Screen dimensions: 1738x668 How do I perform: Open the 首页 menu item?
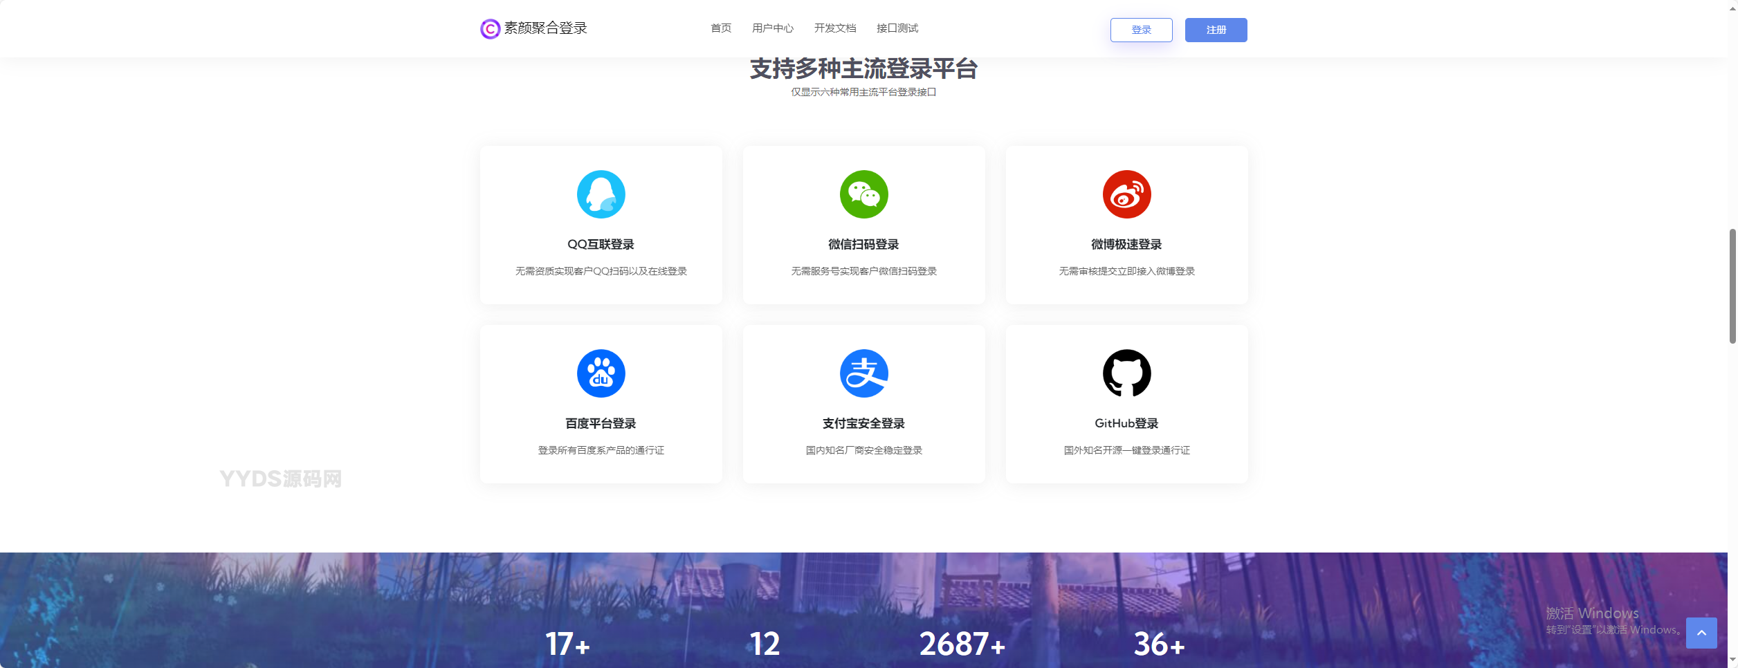[x=721, y=28]
